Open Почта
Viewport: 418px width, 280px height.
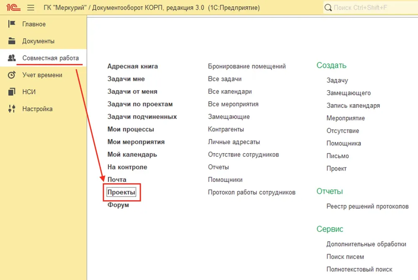coord(117,179)
